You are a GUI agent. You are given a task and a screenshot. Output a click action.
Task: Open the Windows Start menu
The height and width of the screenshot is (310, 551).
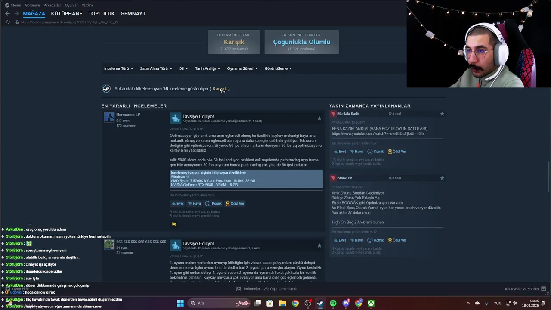tap(180, 303)
